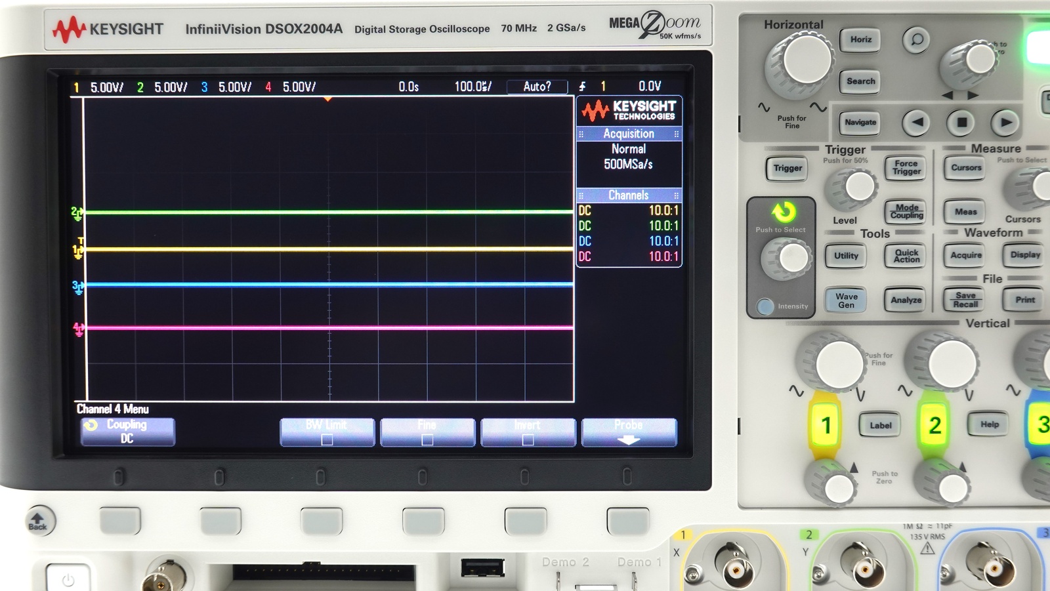
Task: Click the Print button
Action: click(1024, 300)
